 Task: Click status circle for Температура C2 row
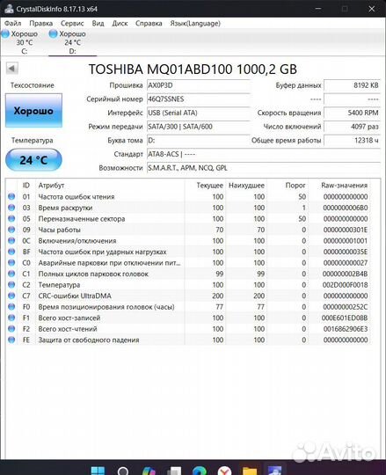tap(11, 285)
